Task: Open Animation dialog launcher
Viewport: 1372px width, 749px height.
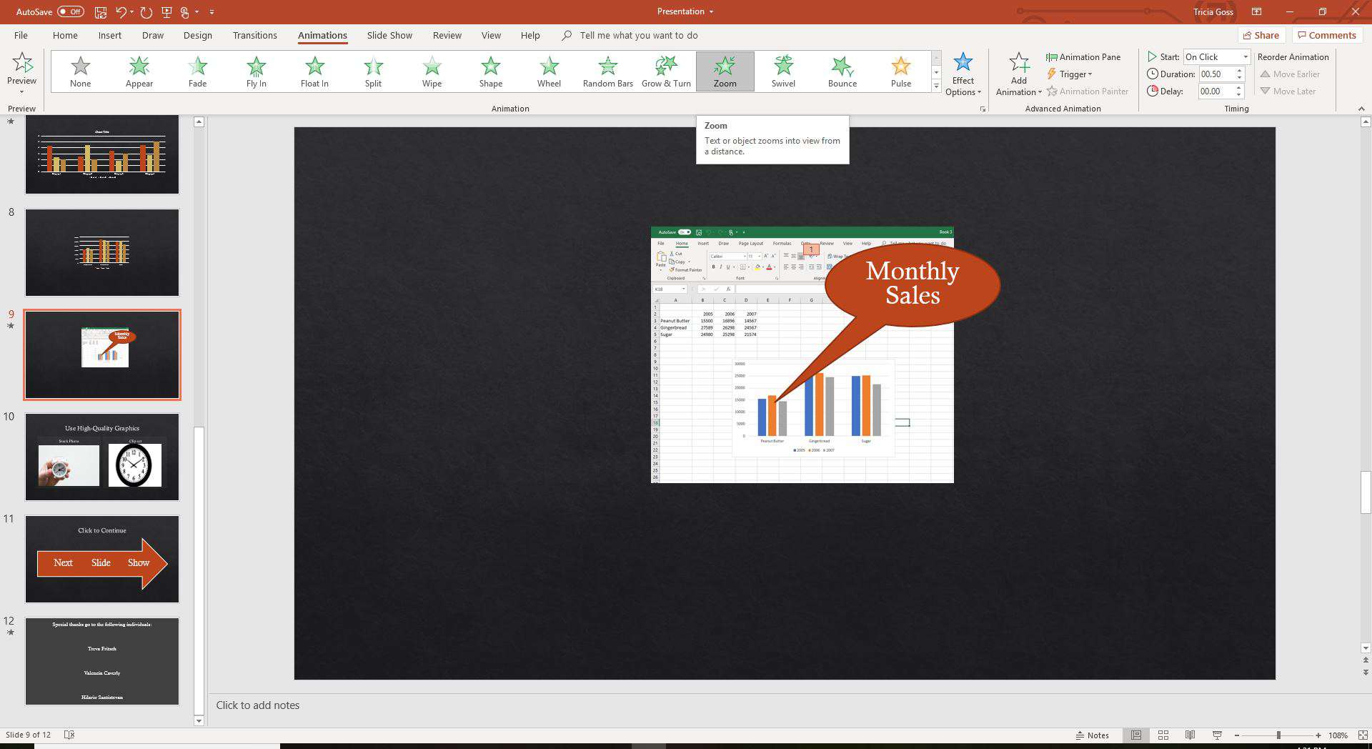Action: 983,109
